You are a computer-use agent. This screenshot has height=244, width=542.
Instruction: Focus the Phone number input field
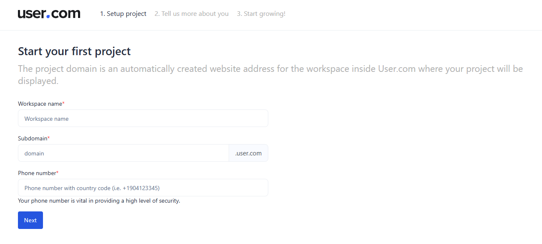(143, 188)
